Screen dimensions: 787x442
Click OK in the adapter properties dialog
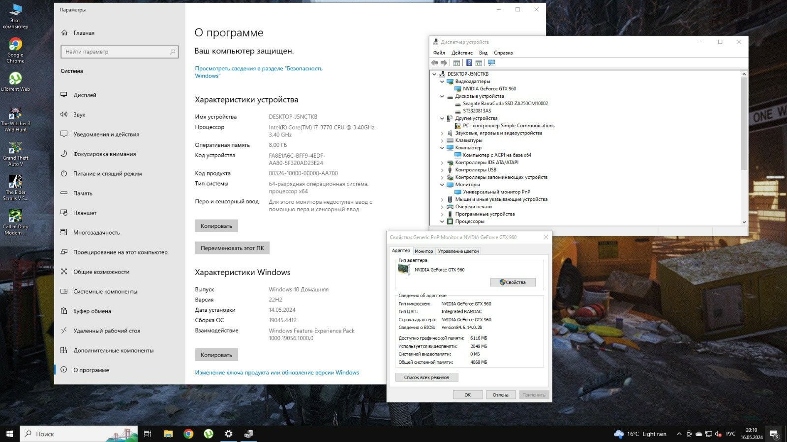coord(467,395)
